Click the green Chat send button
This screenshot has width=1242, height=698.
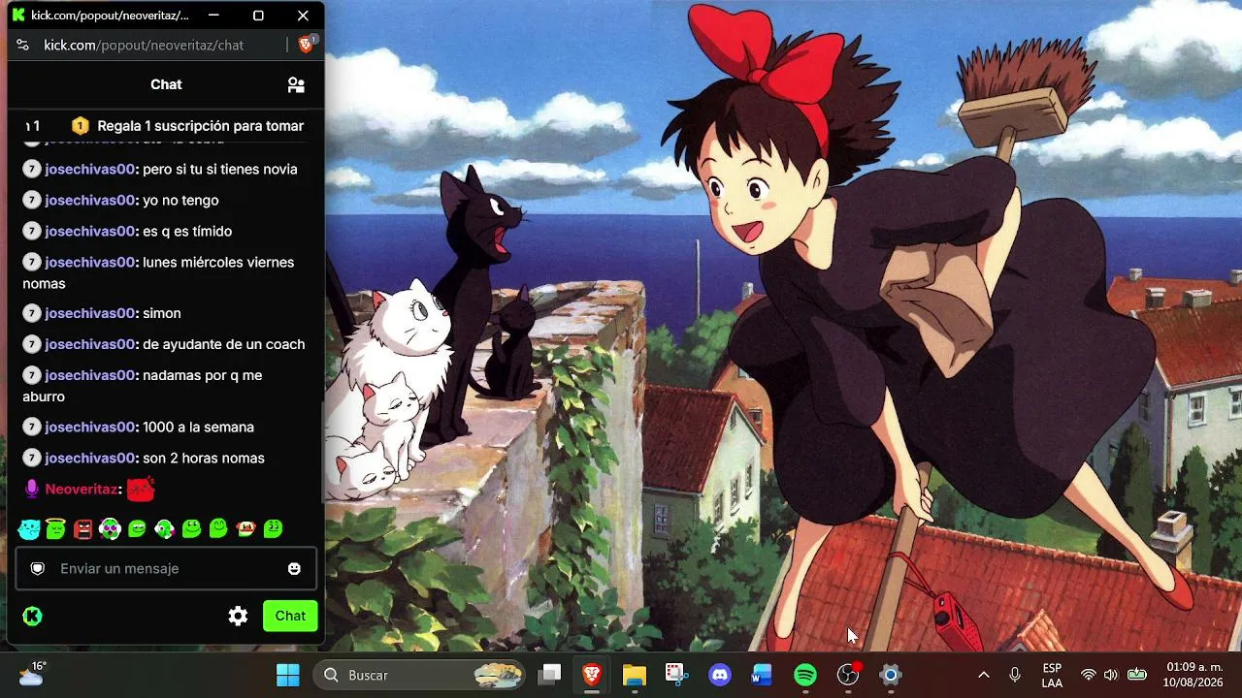[x=290, y=616]
